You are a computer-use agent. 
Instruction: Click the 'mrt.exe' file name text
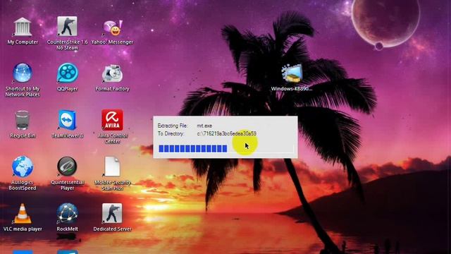coord(204,126)
